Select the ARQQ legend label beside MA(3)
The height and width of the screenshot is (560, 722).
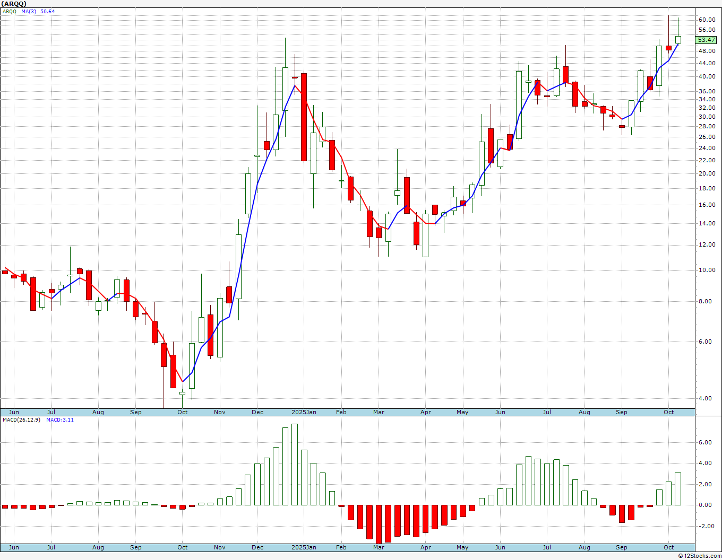9,11
